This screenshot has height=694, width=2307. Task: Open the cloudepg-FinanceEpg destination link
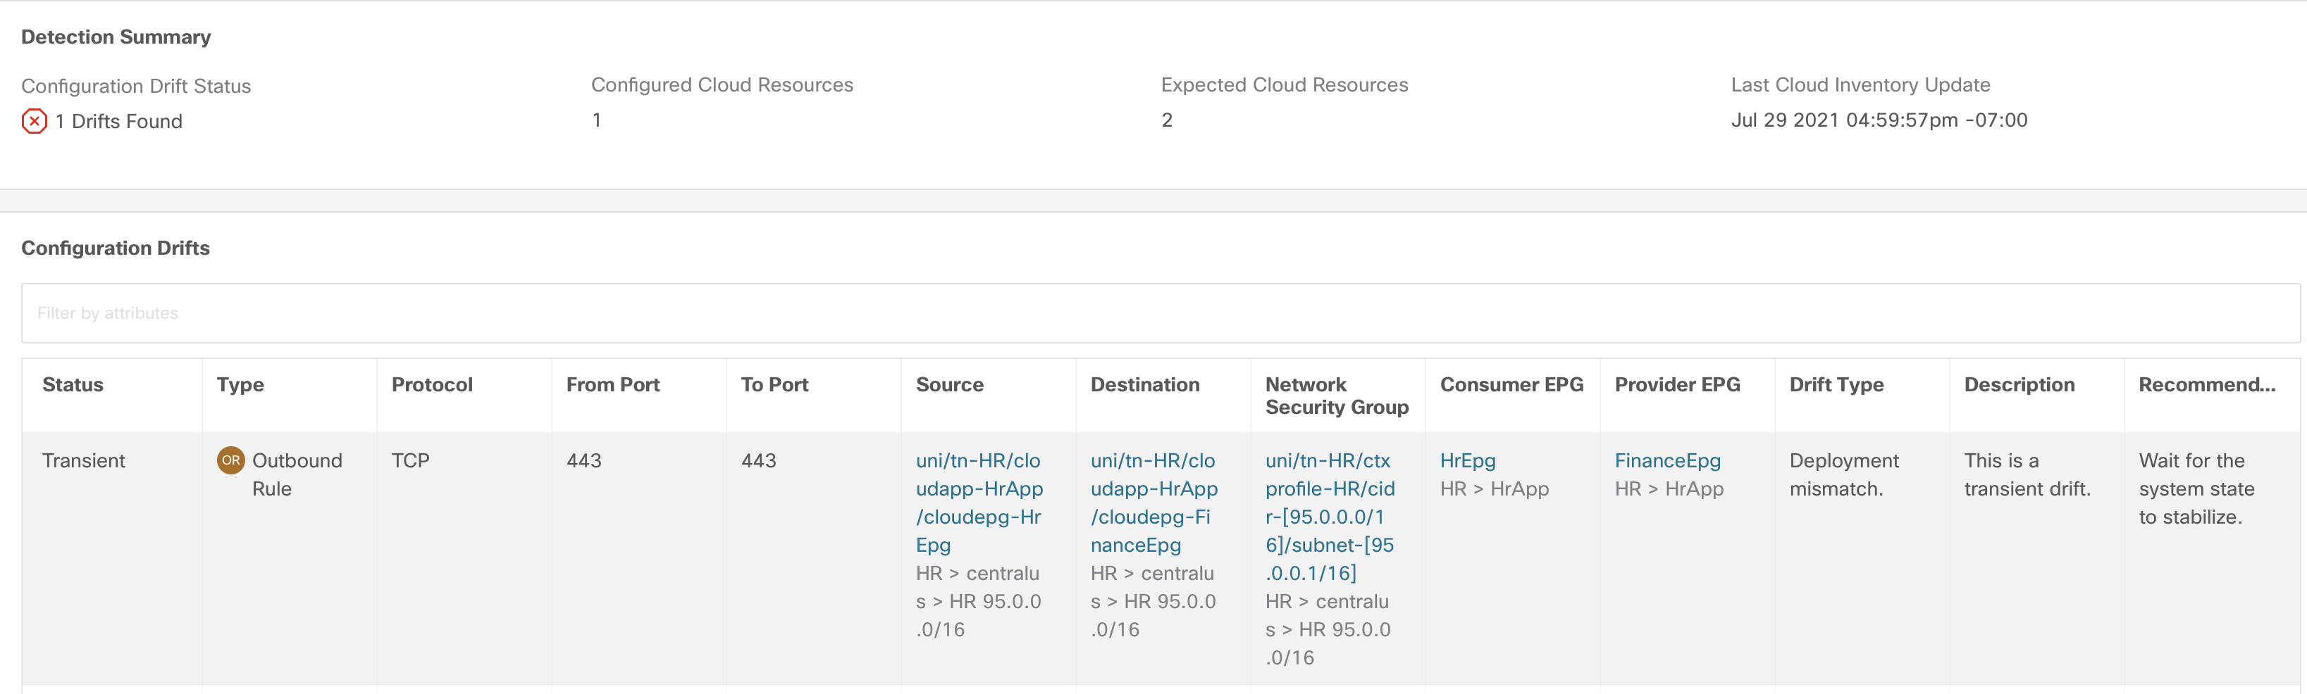1153,502
